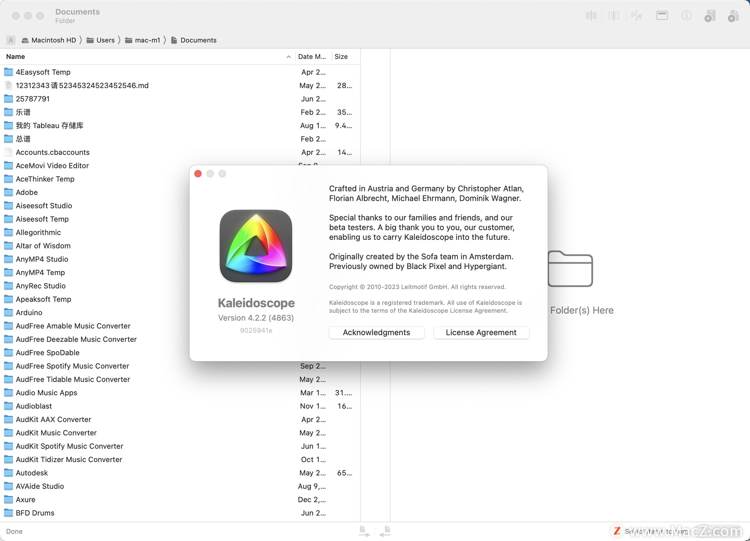Select the Audio Music Apps row

coord(180,393)
